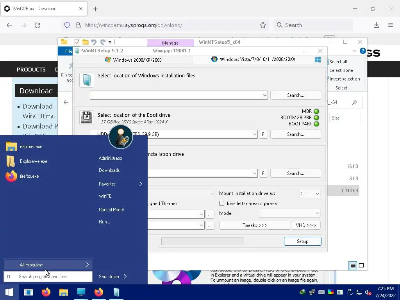
Task: Click Select all in Explorer ribbon
Action: (x=338, y=62)
